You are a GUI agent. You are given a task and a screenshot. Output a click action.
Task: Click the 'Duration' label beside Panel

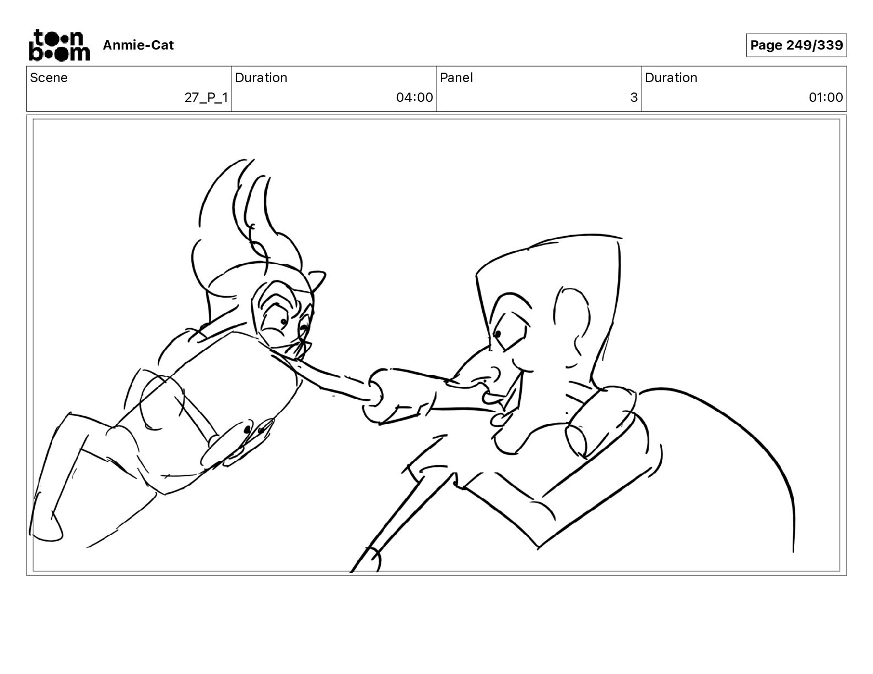[671, 78]
